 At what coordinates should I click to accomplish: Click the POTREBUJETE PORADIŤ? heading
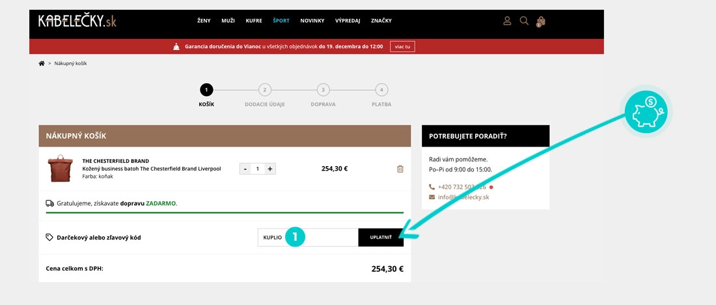[468, 136]
